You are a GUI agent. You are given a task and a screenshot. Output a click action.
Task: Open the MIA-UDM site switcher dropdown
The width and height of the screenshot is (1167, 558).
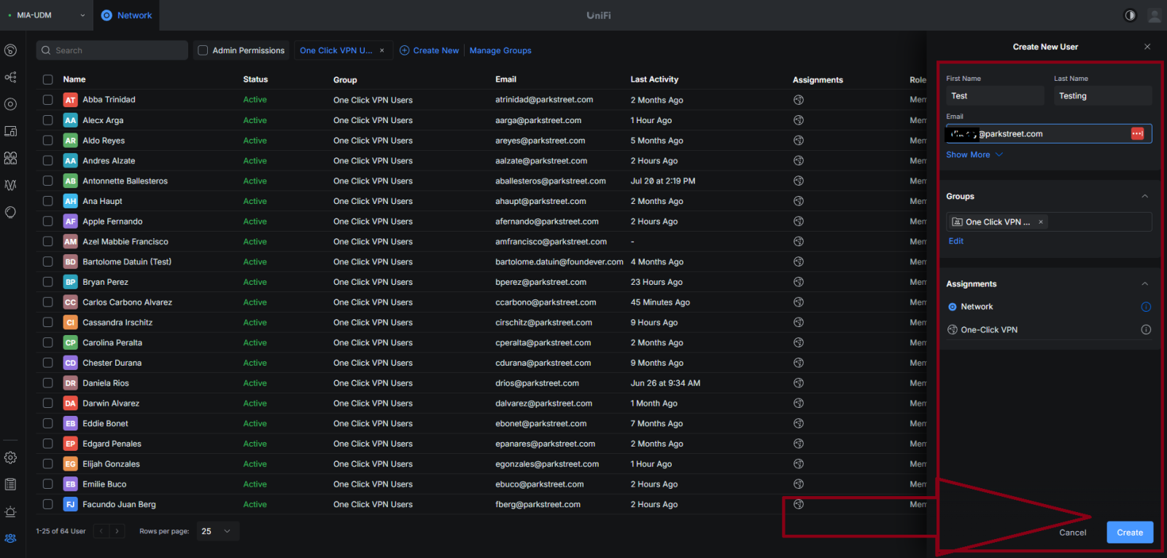[47, 15]
